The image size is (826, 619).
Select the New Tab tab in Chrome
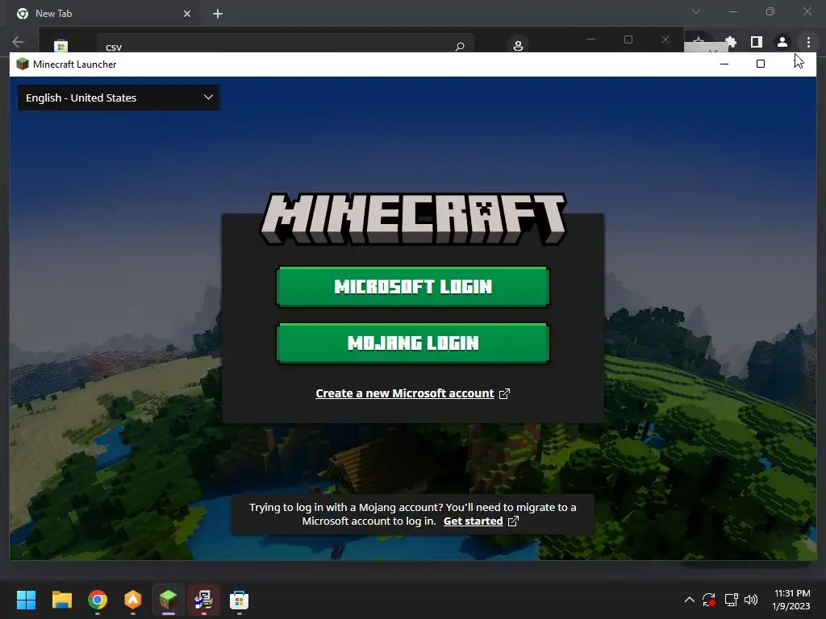click(x=104, y=14)
